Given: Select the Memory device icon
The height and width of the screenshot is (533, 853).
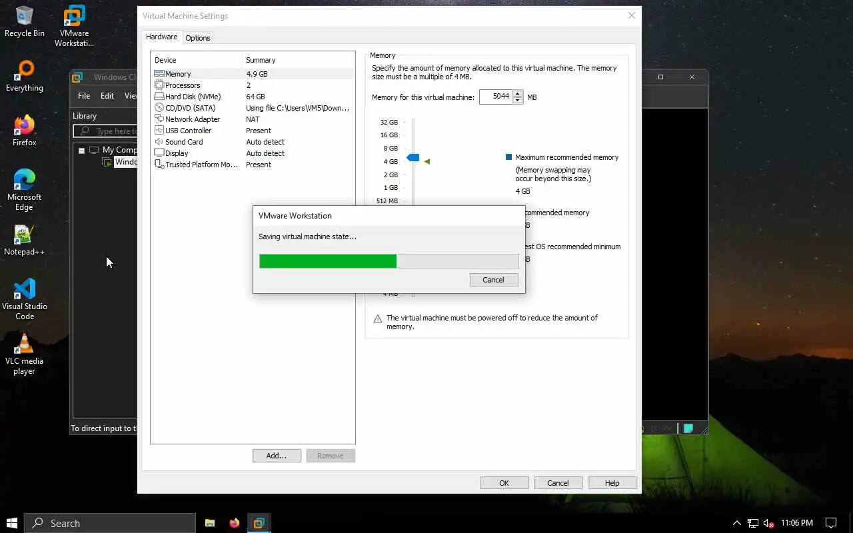Looking at the screenshot, I should click(x=159, y=74).
